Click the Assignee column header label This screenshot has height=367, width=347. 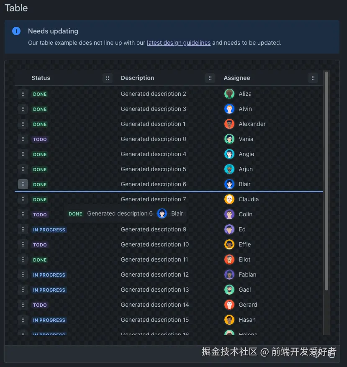pos(237,78)
